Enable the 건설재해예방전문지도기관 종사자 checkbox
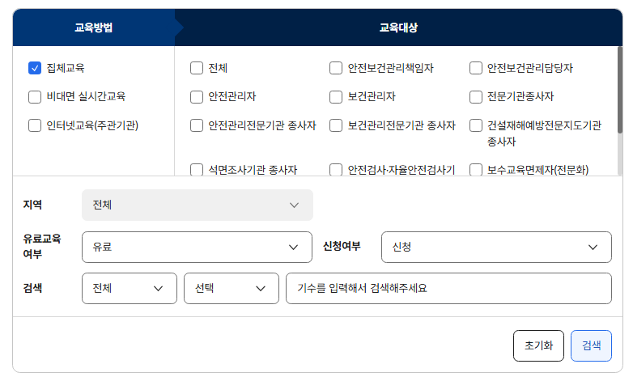 point(476,125)
